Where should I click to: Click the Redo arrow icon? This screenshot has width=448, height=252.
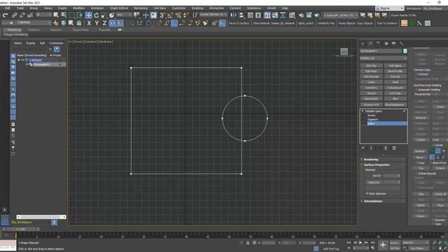[x=6, y=15]
